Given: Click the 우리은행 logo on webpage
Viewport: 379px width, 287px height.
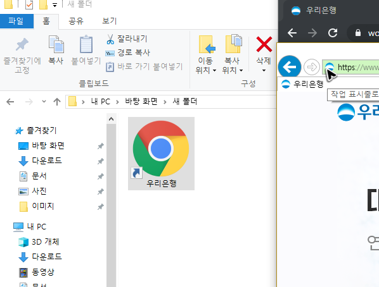Looking at the screenshot, I should [x=358, y=112].
